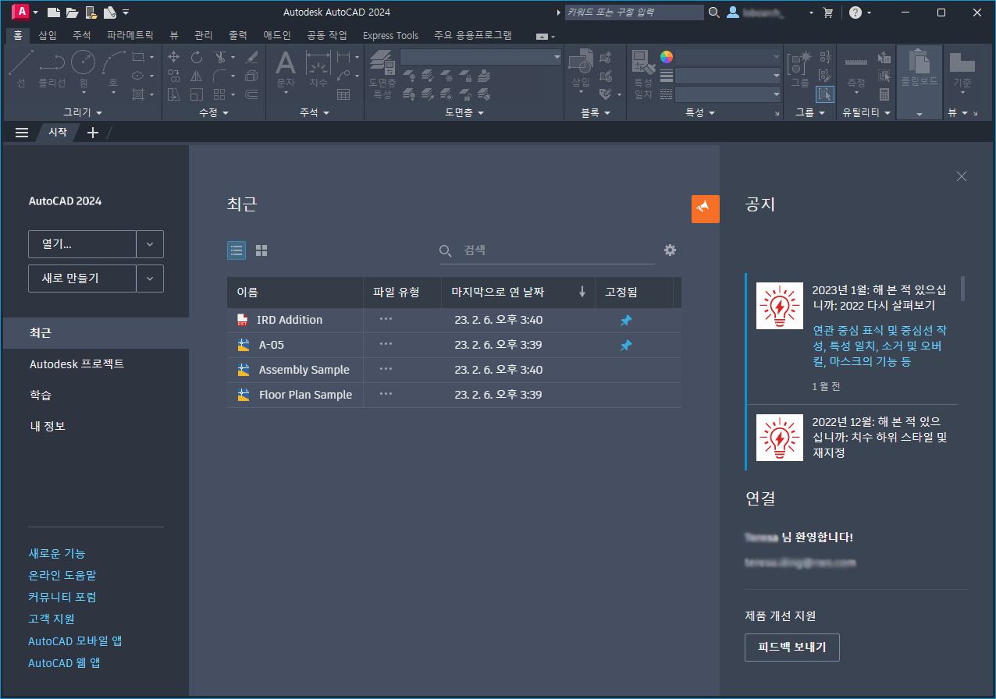The height and width of the screenshot is (699, 996).
Task: Click the 열기... (Open) button
Action: click(x=82, y=244)
